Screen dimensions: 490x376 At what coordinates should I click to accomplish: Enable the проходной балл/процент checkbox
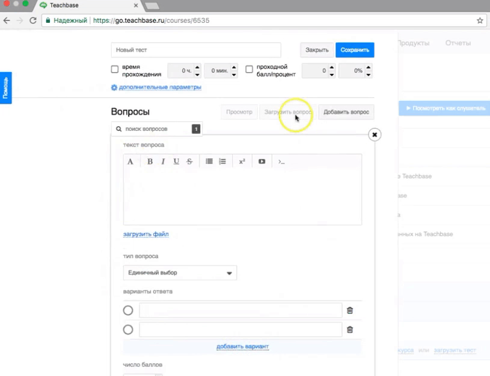point(250,70)
